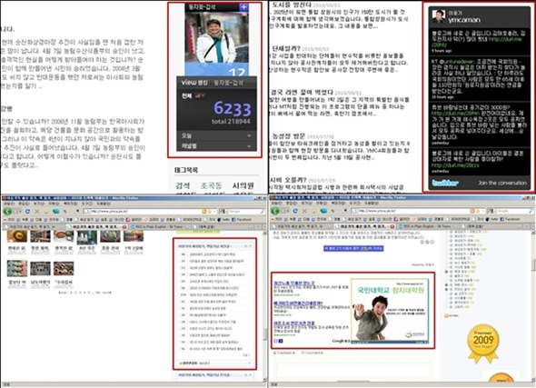Open the RSS bookmark in the food thumbnails Firefox window
536x388 pixels.
point(9,220)
